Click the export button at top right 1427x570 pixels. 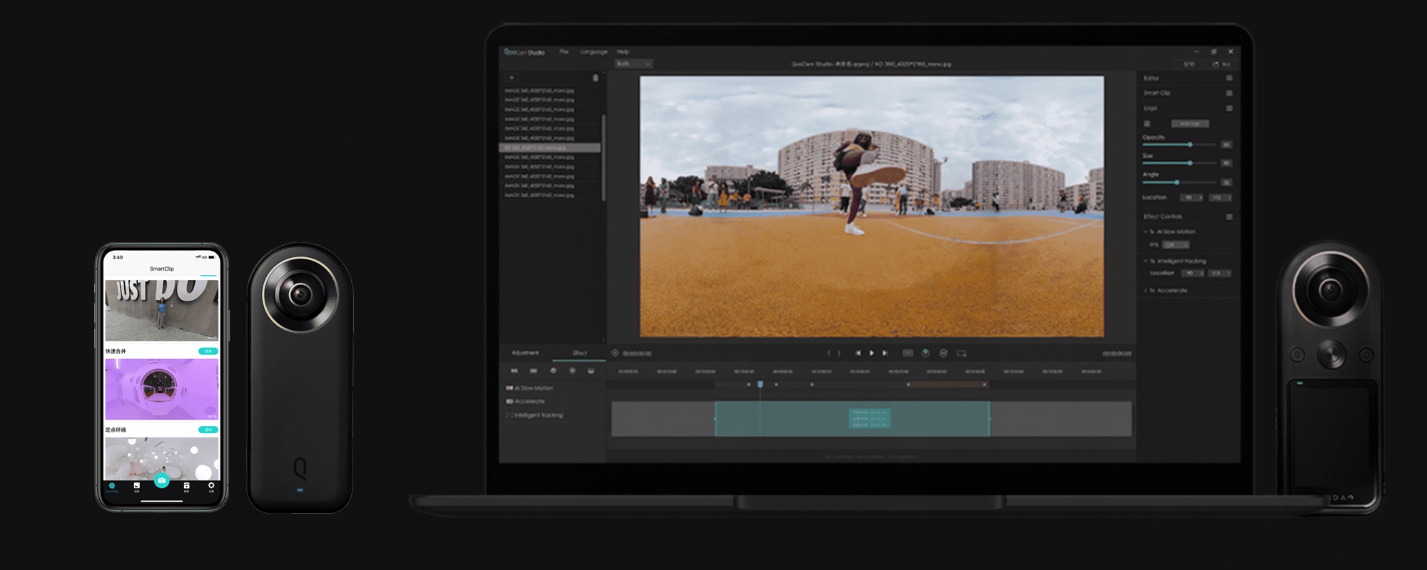pyautogui.click(x=1221, y=64)
